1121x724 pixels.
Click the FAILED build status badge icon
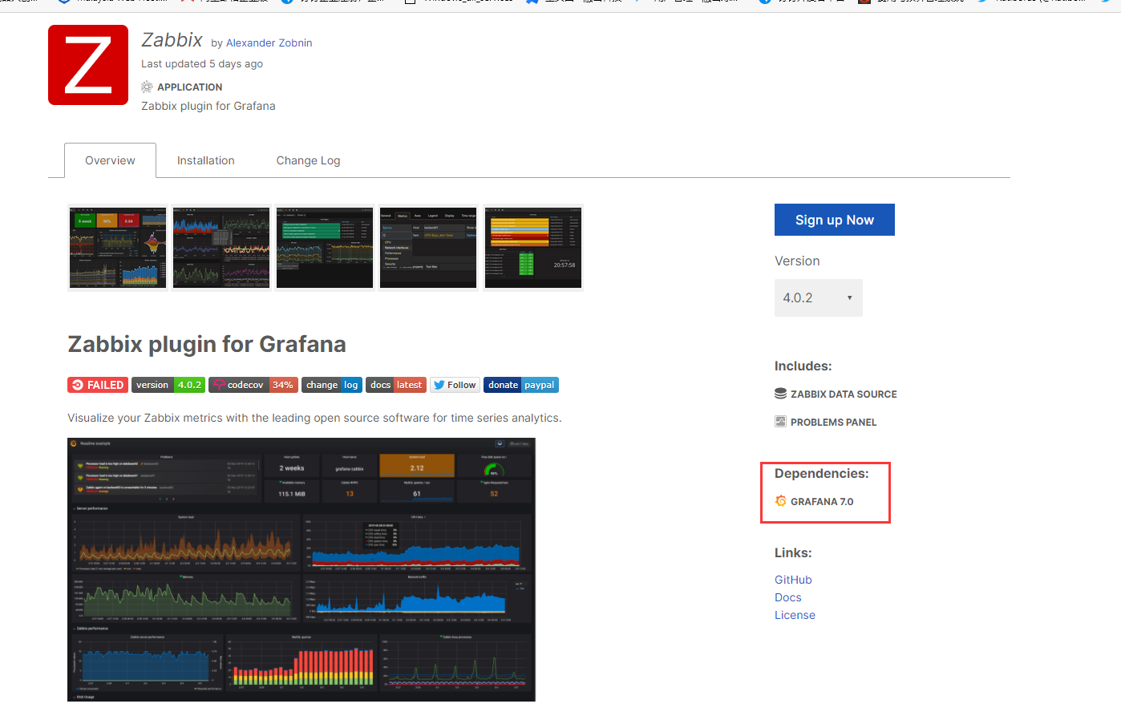pos(77,385)
